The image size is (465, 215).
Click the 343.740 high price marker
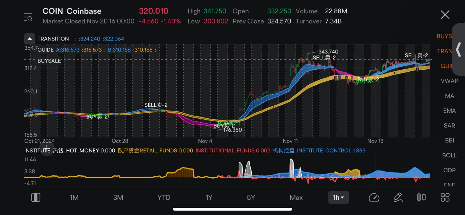(x=328, y=51)
